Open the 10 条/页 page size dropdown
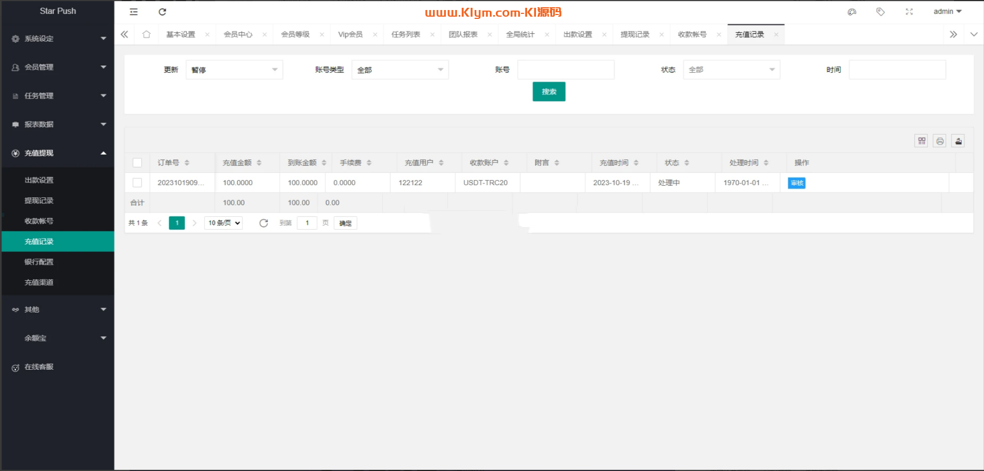The height and width of the screenshot is (471, 984). click(x=224, y=223)
